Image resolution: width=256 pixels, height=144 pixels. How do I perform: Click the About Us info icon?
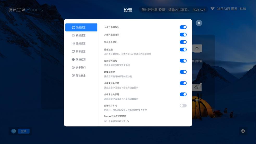click(73, 67)
